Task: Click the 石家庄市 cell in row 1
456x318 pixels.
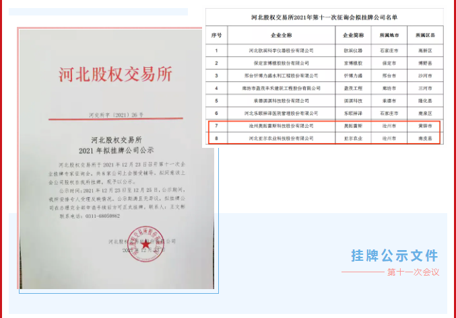Action: pos(389,50)
